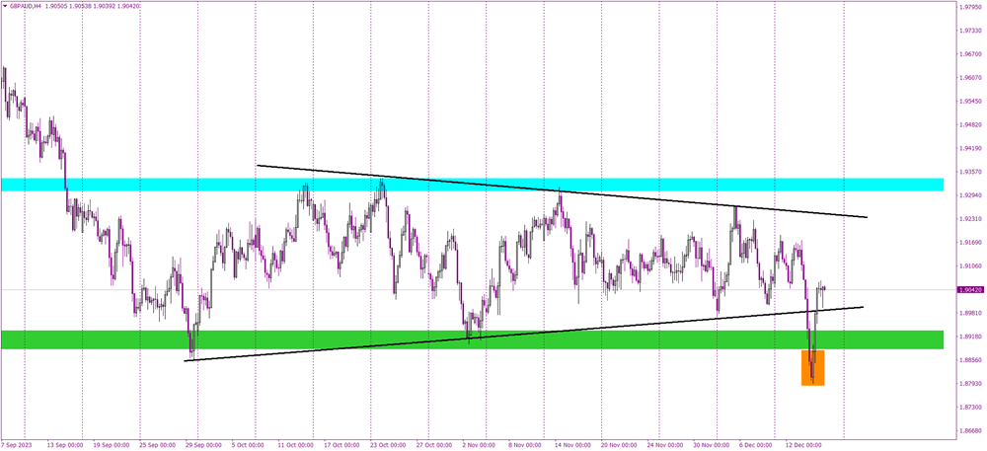Viewport: 987px width, 451px height.
Task: Click the 1.86680 price axis label
Action: (971, 431)
